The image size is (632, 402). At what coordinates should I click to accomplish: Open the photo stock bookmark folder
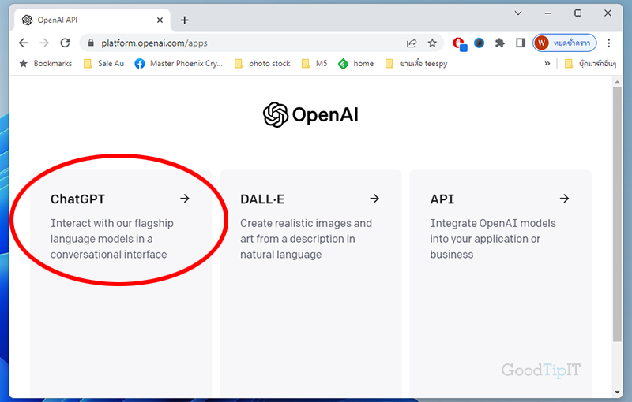click(x=262, y=64)
